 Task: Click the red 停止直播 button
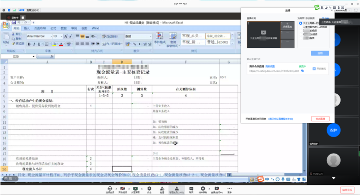(320, 119)
